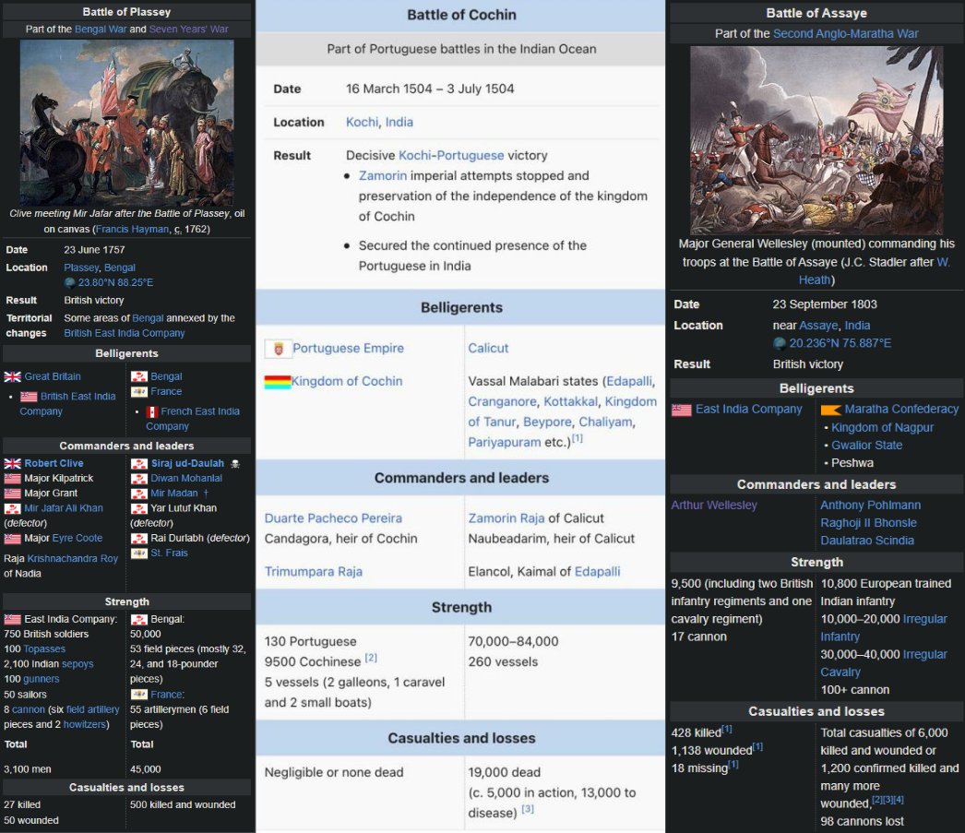Click the 'Negligible or none dead' text
The width and height of the screenshot is (965, 833).
334,773
